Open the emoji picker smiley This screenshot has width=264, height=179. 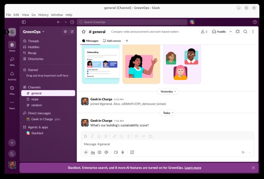[100, 152]
